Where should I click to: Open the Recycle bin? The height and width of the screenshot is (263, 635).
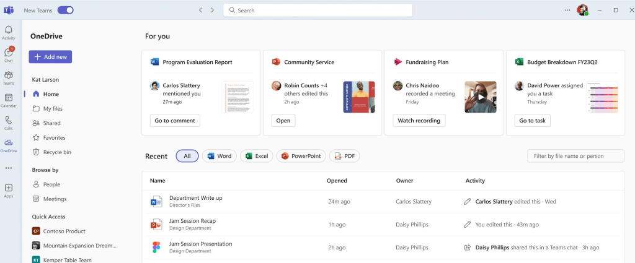click(57, 152)
